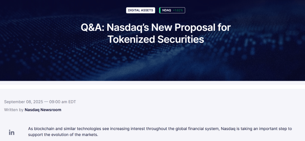This screenshot has width=305, height=141.
Task: Visit the Nasdaq Newsroom author link
Action: [43, 110]
